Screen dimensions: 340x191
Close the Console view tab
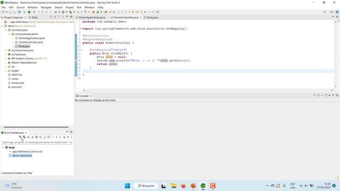click(91, 96)
